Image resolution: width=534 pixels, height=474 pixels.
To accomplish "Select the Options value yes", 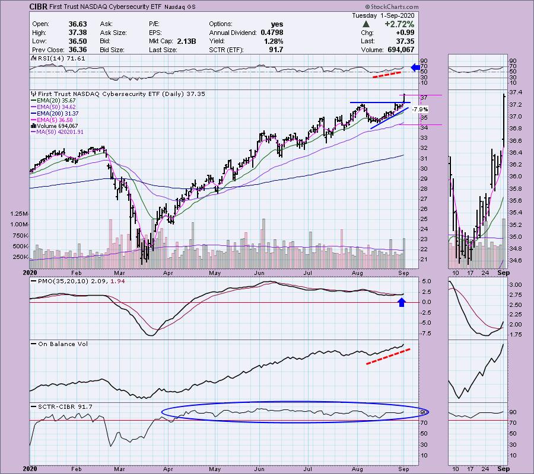I will pyautogui.click(x=277, y=24).
